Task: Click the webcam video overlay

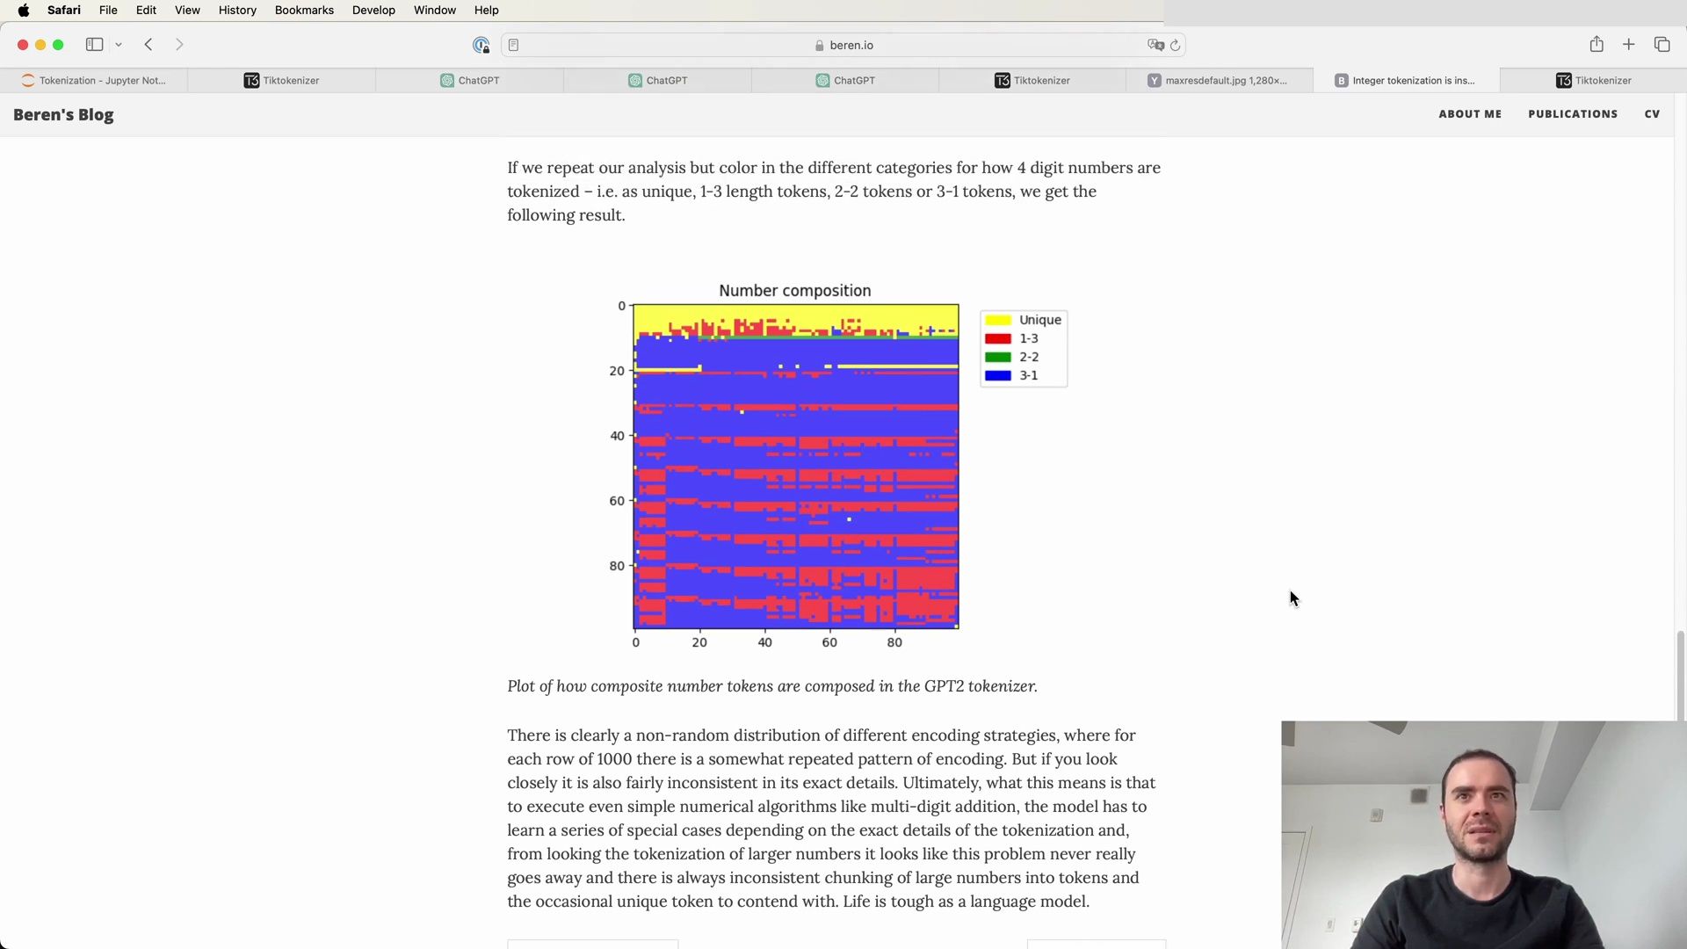Action: [1484, 835]
